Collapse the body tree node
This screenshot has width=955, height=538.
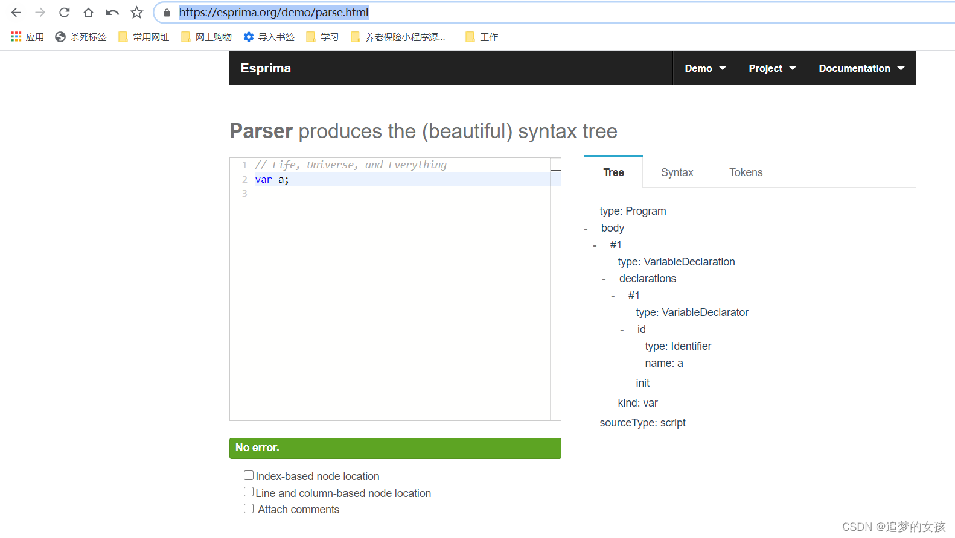tap(586, 229)
